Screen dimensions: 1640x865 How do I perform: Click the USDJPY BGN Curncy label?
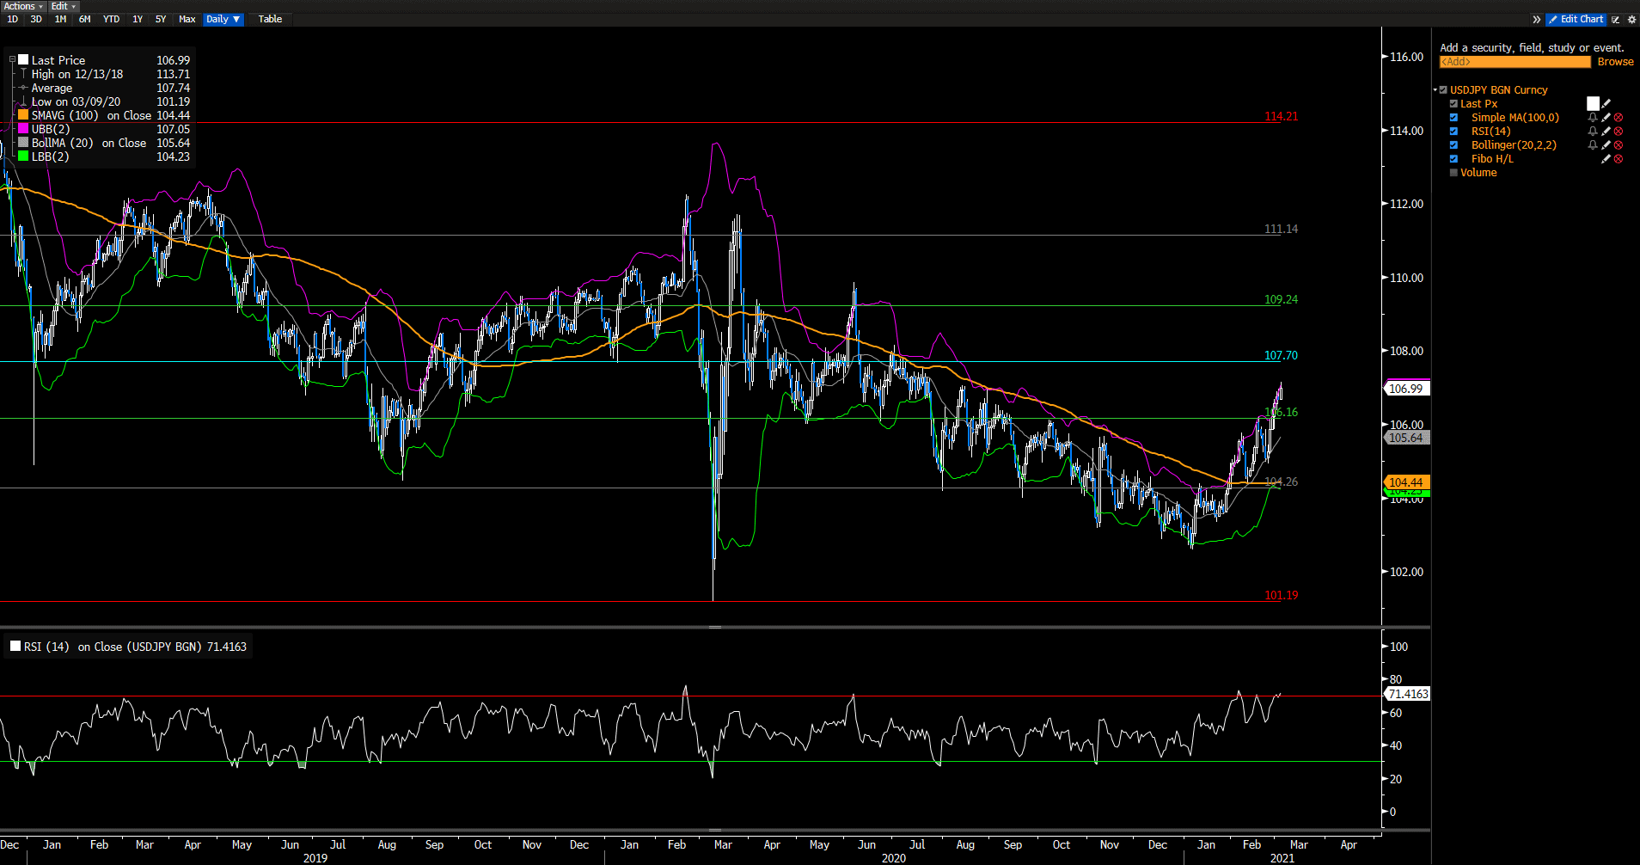click(1498, 89)
